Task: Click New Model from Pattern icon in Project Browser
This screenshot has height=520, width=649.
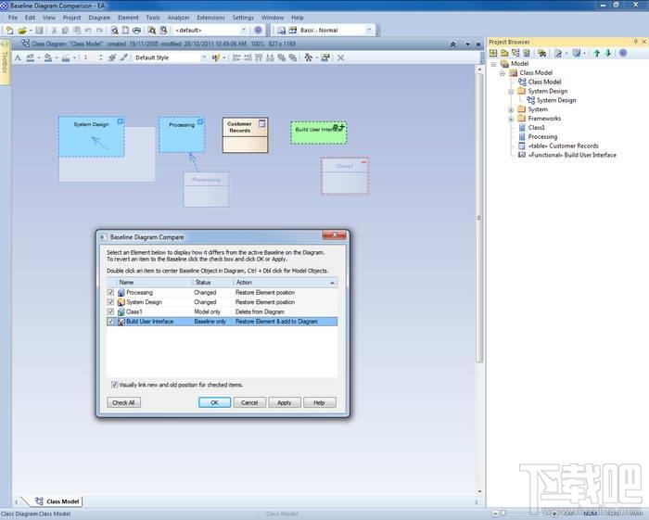Action: 493,53
